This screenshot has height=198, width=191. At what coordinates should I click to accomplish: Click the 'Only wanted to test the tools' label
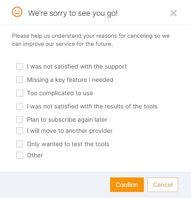(68, 144)
